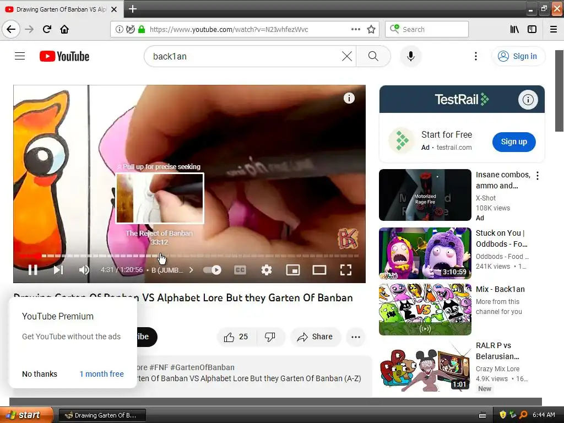Like the video with thumbs up
The height and width of the screenshot is (423, 564).
tap(236, 337)
